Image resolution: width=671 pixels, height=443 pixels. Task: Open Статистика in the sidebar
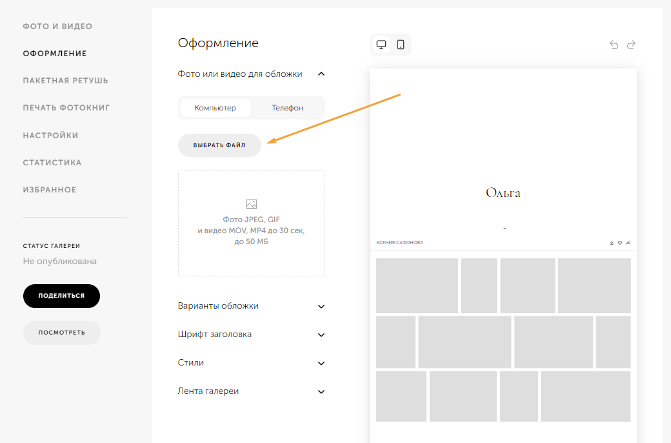pos(52,162)
